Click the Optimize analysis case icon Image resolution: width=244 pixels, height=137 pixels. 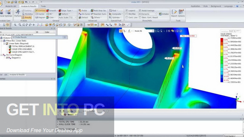click(x=8, y=13)
